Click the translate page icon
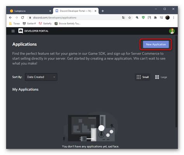Viewport: 184px width, 155px height. pos(123,17)
